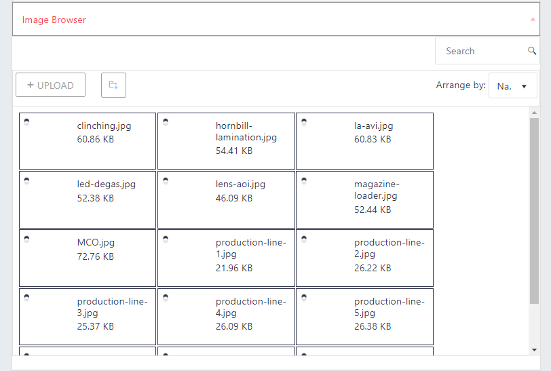Select the production-line-5.jpg file tile
Screen dimensions: 551x371
[364, 316]
